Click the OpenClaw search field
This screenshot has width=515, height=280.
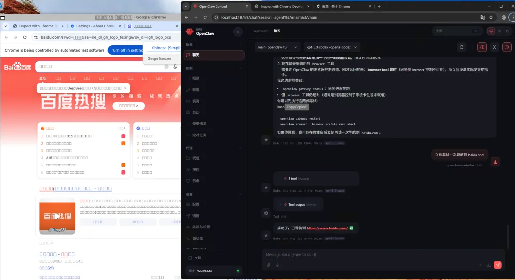pyautogui.click(x=456, y=31)
